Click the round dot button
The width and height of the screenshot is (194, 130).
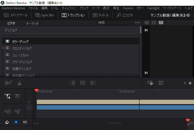tap(190, 83)
